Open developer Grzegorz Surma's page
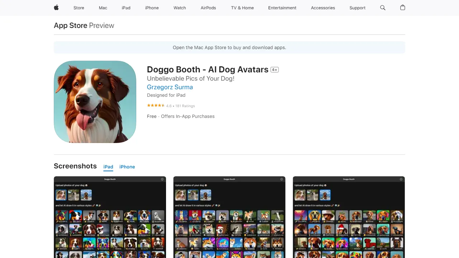The image size is (459, 258). tap(170, 87)
